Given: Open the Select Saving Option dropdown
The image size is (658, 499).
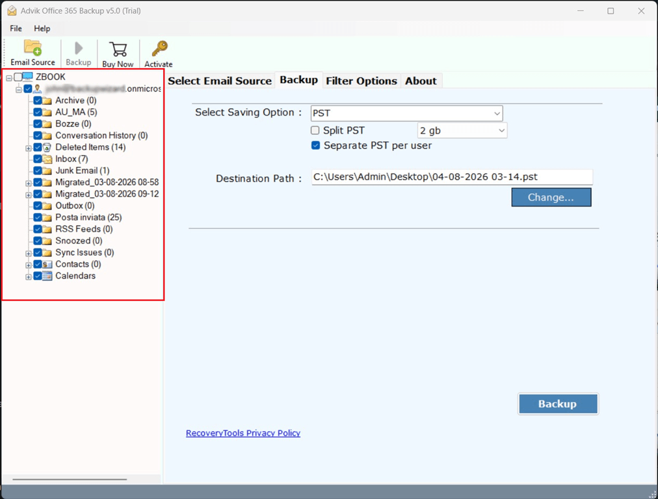Looking at the screenshot, I should [406, 113].
